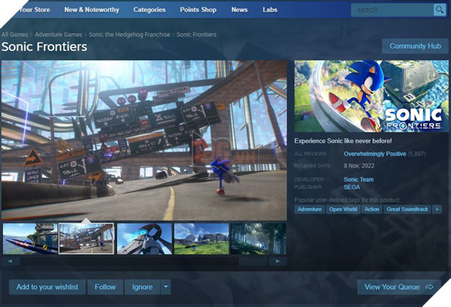Click the left arrow of thumbnail strip

point(10,261)
